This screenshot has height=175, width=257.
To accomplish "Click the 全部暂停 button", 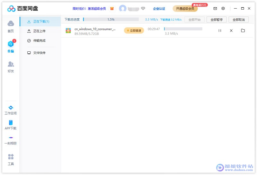I will tap(217, 20).
